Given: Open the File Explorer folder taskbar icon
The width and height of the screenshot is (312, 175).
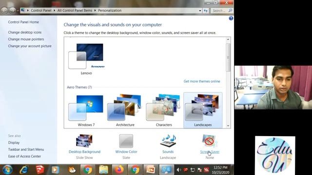Looking at the screenshot, I should click(x=103, y=170).
